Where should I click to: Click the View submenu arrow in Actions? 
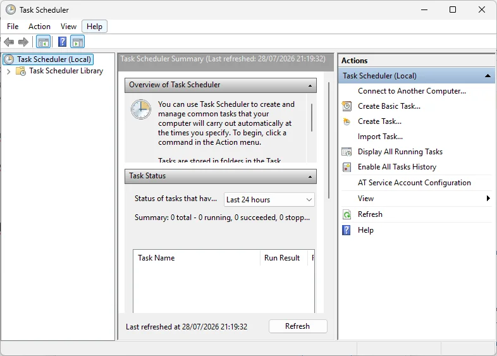[x=488, y=199]
